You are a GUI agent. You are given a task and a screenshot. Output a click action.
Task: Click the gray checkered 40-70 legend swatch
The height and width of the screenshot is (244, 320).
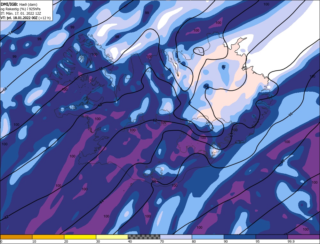pos(144,237)
